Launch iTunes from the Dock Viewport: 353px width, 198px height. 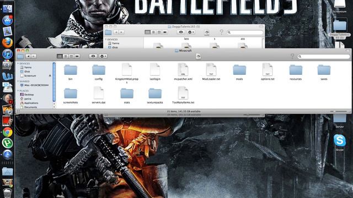(x=7, y=54)
